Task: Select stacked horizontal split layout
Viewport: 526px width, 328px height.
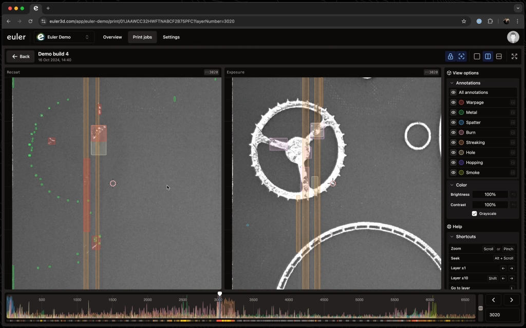Action: pos(499,56)
